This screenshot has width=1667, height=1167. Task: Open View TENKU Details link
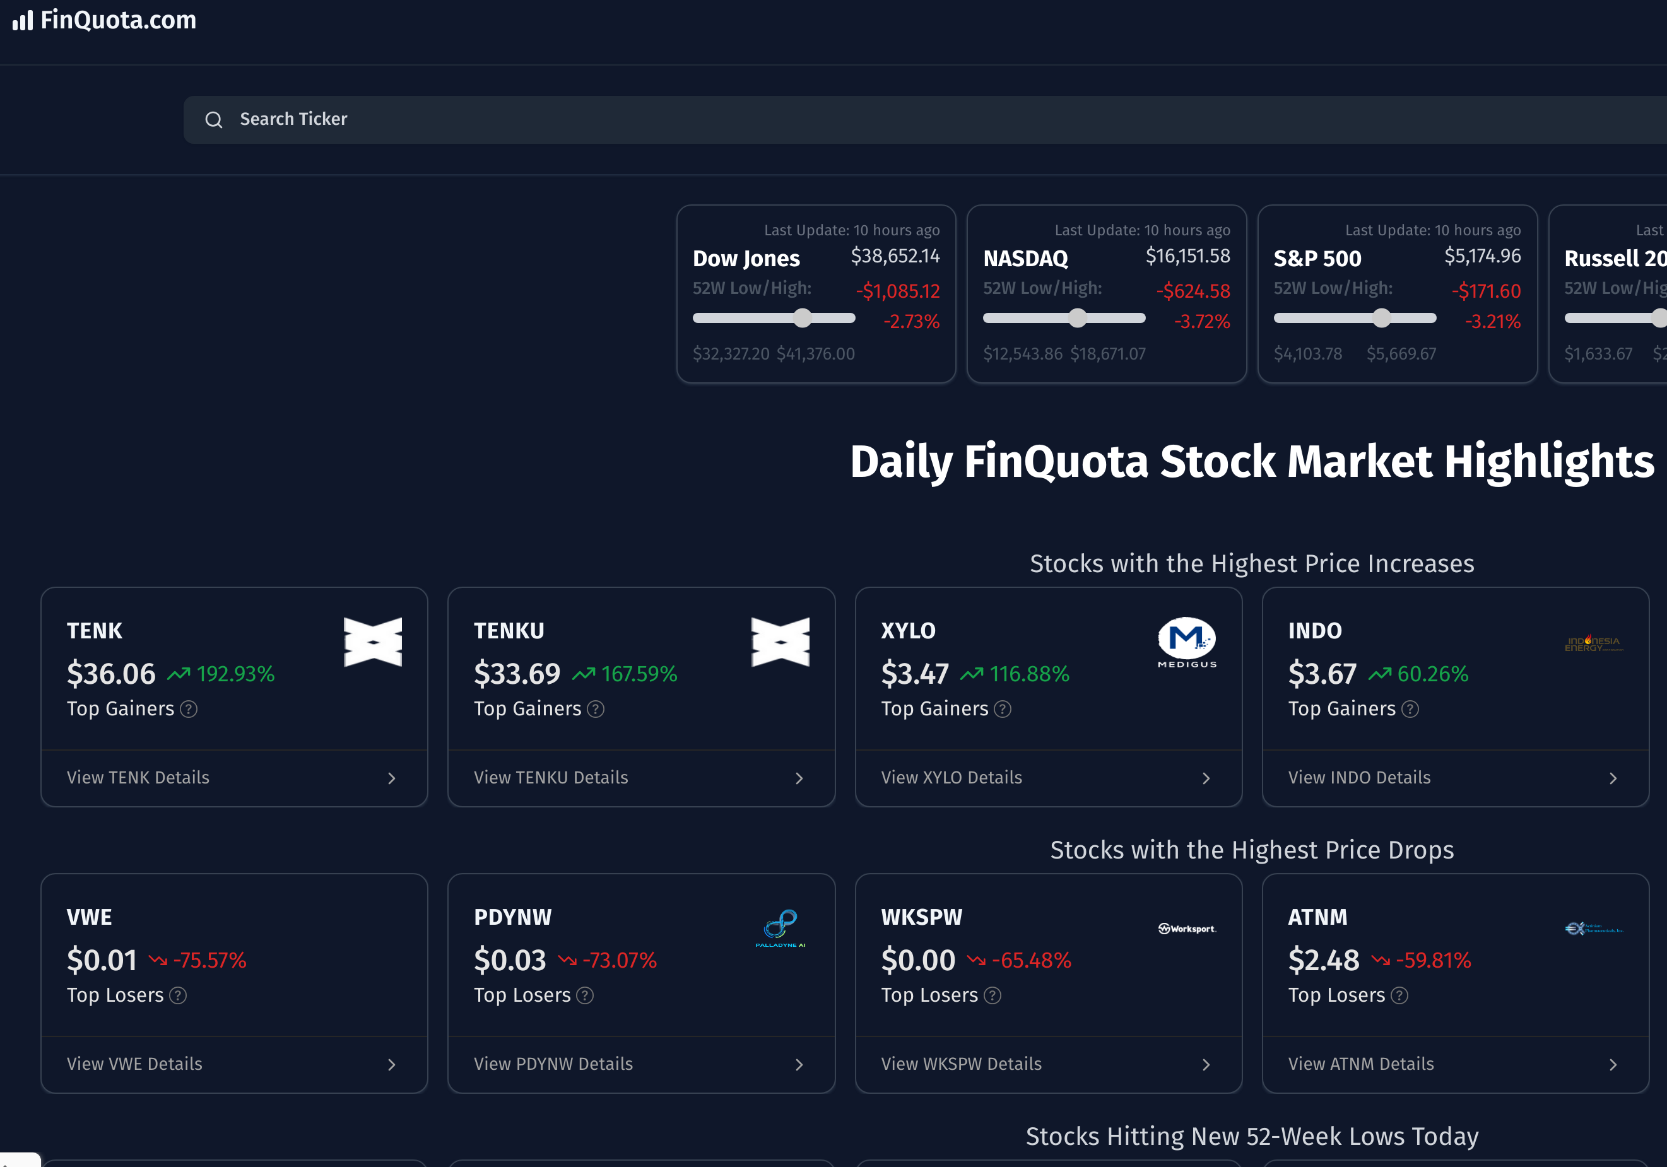click(x=551, y=778)
